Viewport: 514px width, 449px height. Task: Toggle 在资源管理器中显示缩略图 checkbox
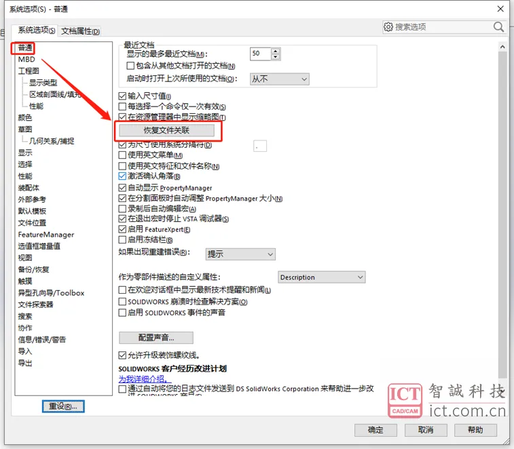(x=122, y=117)
